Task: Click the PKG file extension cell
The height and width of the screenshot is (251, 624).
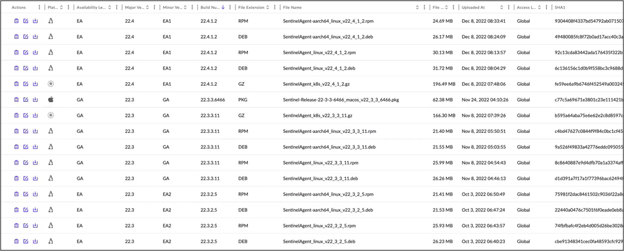Action: [x=243, y=100]
